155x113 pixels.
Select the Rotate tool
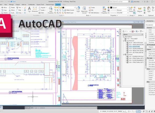pyautogui.click(x=12, y=8)
